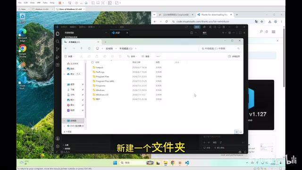
Task: Open Recycle Bin desktop icon
Action: [23, 18]
